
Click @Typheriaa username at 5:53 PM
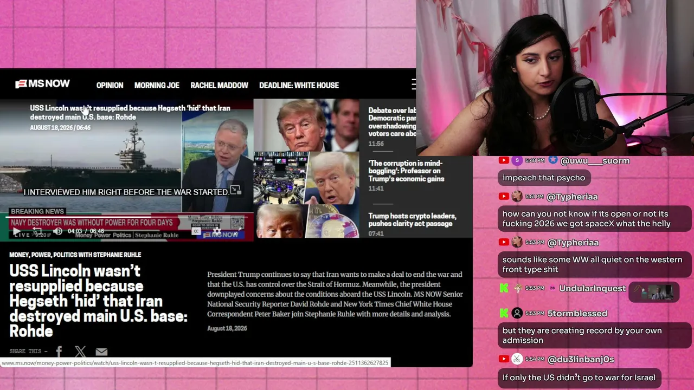pos(573,243)
